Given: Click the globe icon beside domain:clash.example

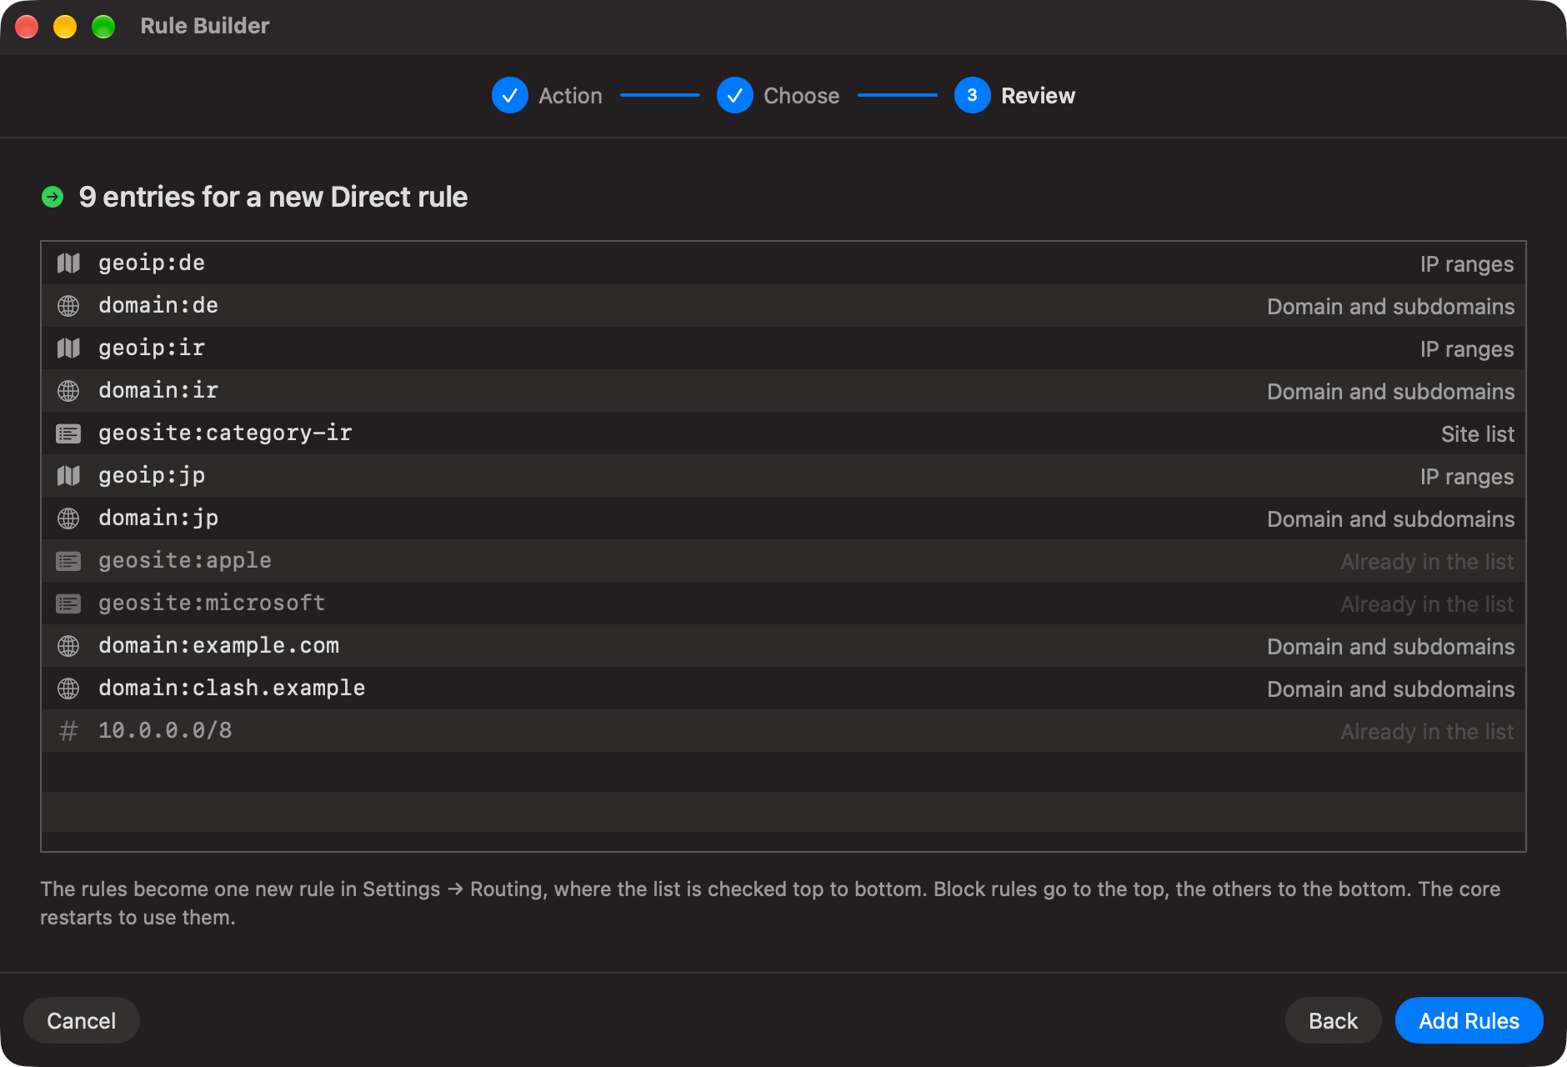Looking at the screenshot, I should tap(68, 689).
